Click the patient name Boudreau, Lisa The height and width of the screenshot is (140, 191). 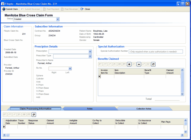pyautogui.click(x=100, y=31)
